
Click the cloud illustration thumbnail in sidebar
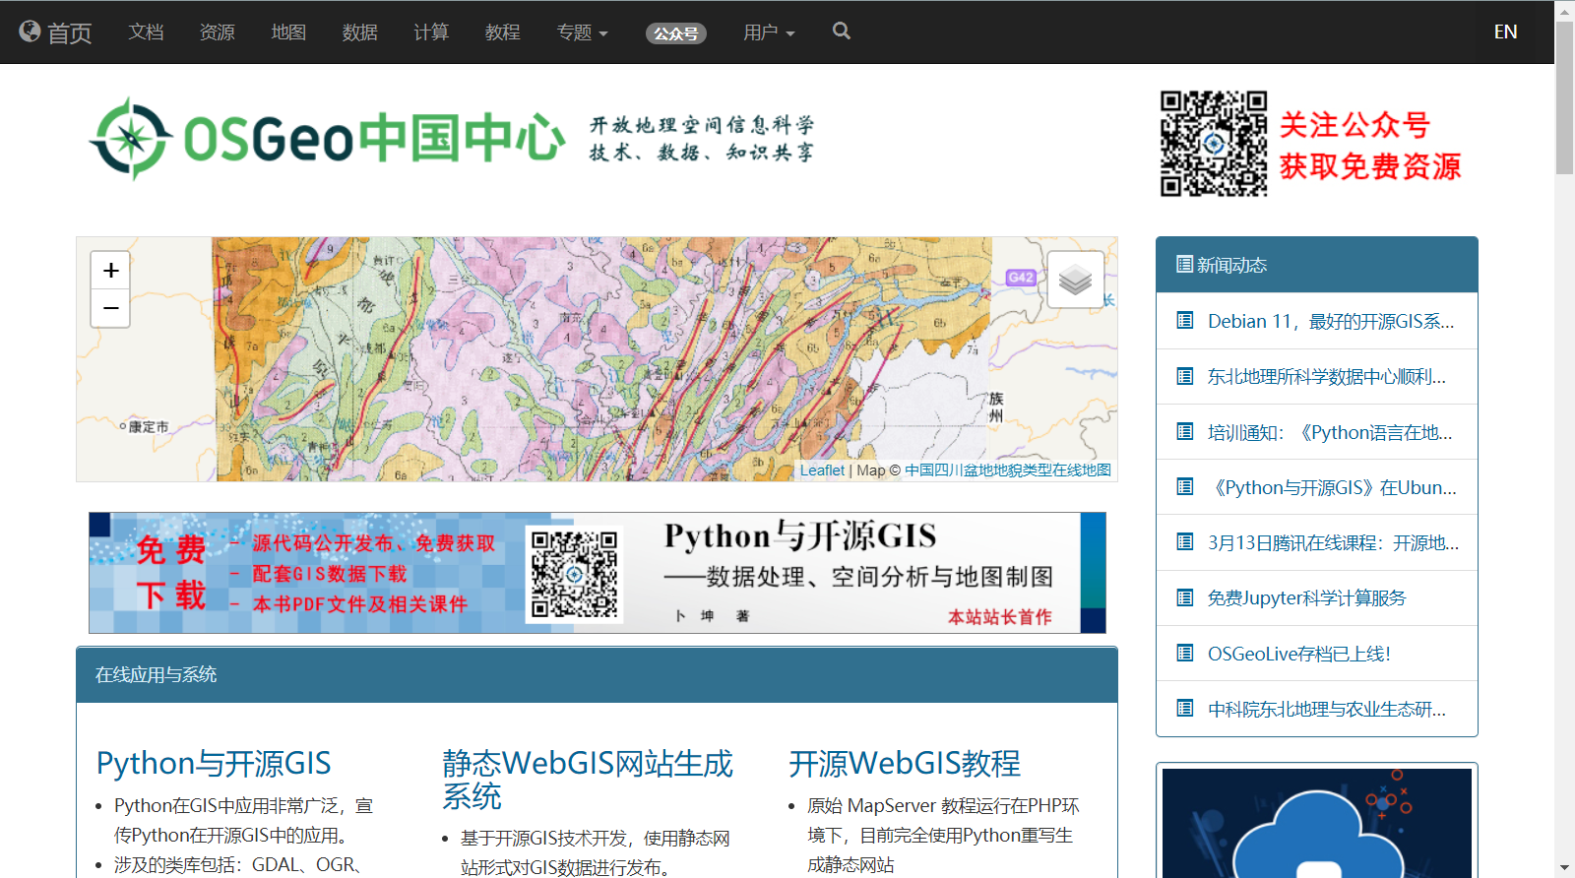click(x=1317, y=823)
